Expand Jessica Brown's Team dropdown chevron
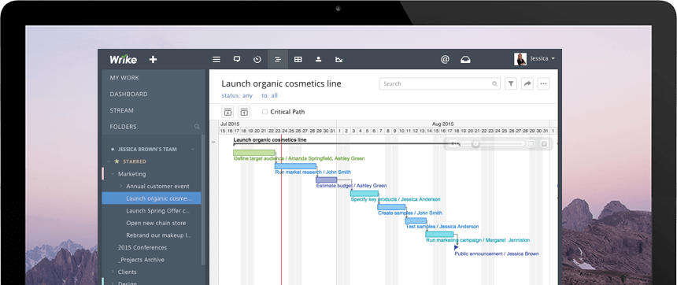The image size is (677, 285). 193,150
